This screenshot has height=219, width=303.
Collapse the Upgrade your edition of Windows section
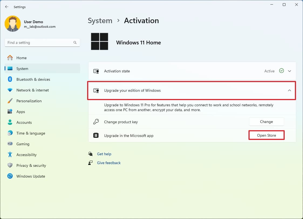pyautogui.click(x=290, y=91)
